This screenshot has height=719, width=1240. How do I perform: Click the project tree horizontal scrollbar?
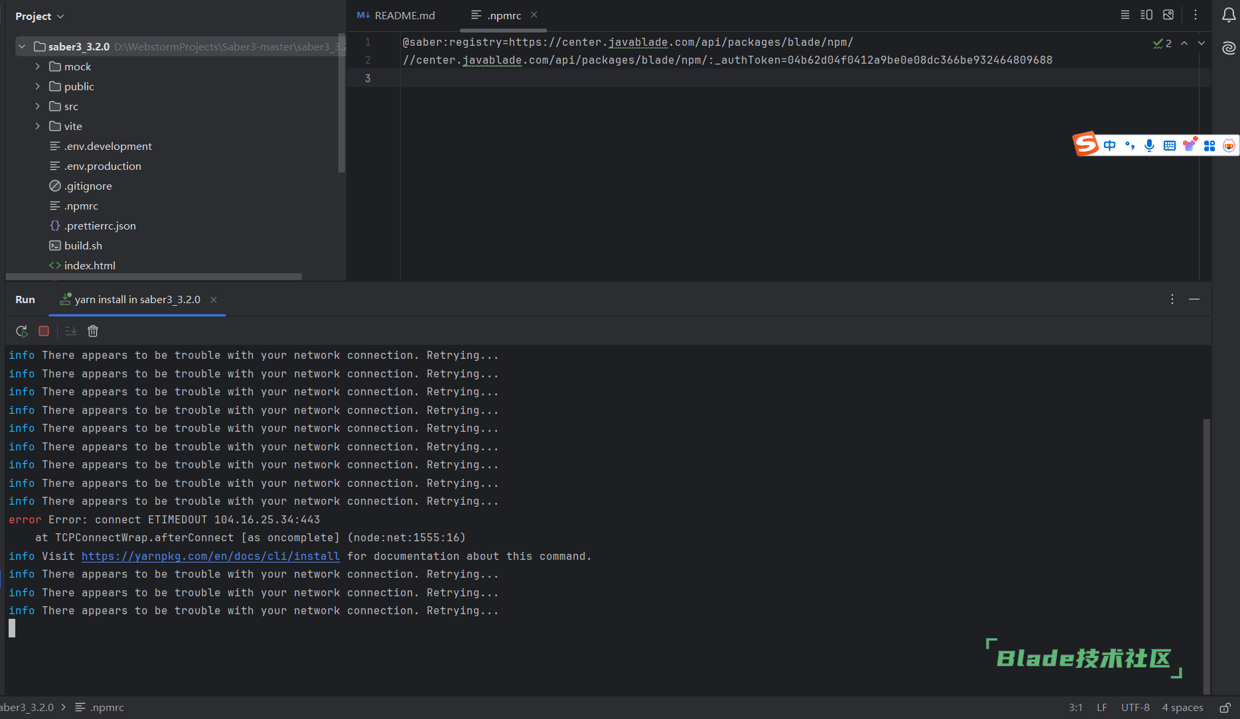pos(154,277)
